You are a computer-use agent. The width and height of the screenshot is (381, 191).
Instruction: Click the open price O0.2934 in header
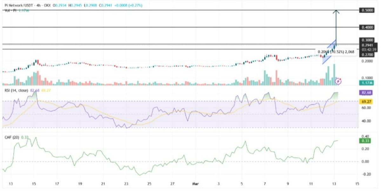pos(59,6)
